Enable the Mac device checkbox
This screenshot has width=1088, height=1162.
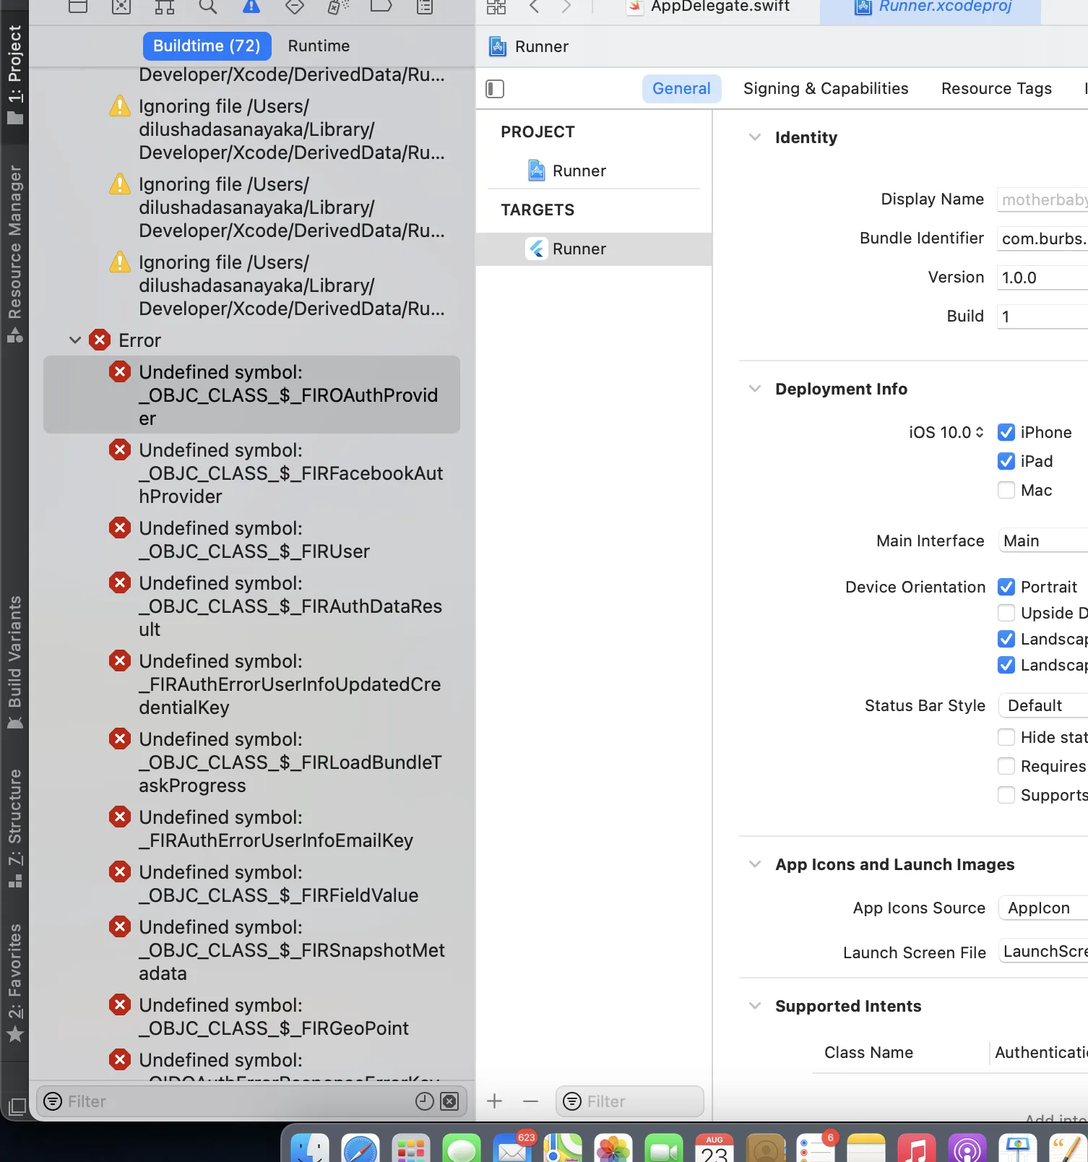click(x=1006, y=490)
